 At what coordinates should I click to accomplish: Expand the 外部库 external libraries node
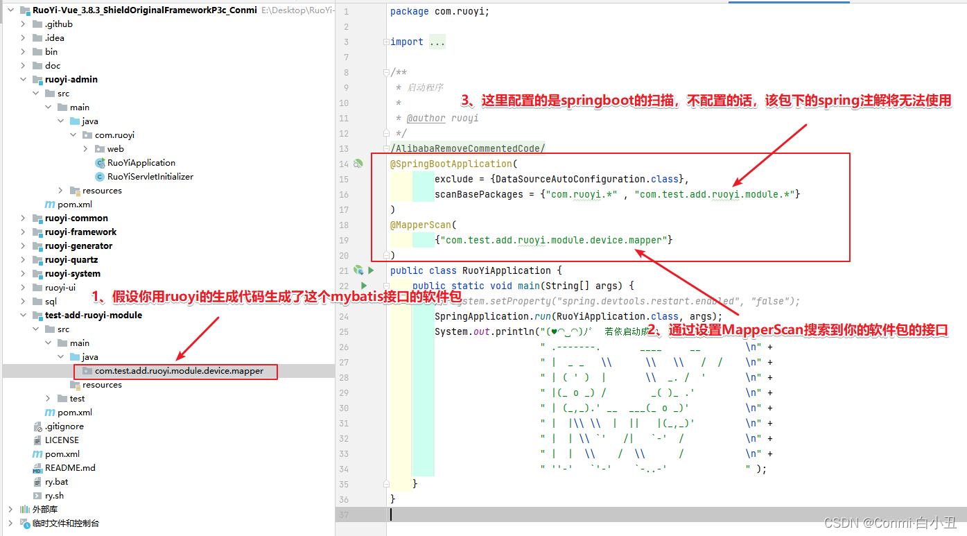point(10,509)
